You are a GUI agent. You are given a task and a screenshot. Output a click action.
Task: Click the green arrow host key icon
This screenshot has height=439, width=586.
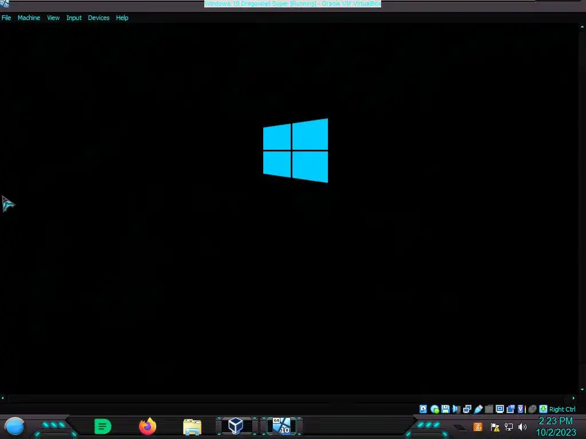(544, 409)
